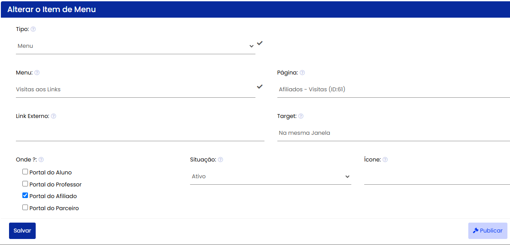Check the Portal do Professor option
The height and width of the screenshot is (245, 510).
point(25,184)
